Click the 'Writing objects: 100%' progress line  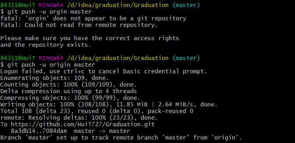(x=109, y=104)
